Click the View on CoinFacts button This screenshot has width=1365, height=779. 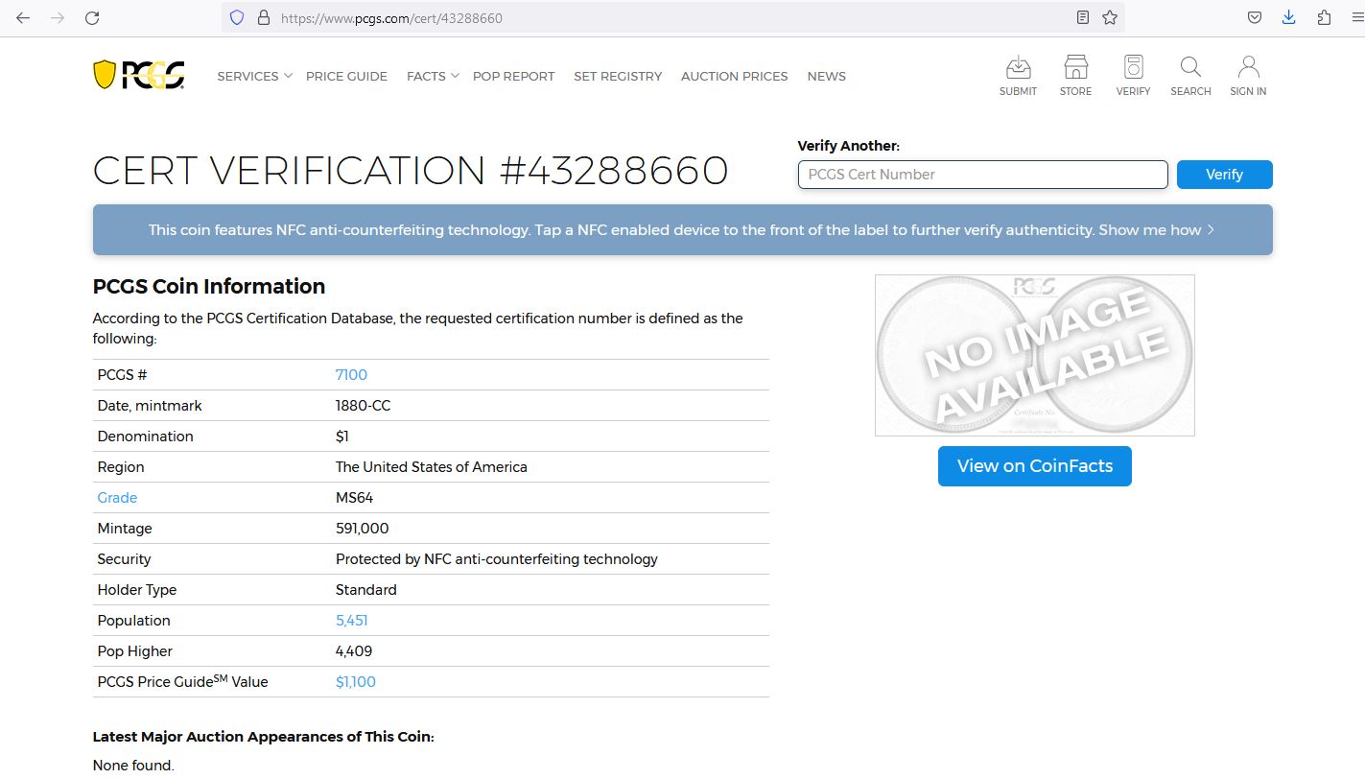[1034, 466]
